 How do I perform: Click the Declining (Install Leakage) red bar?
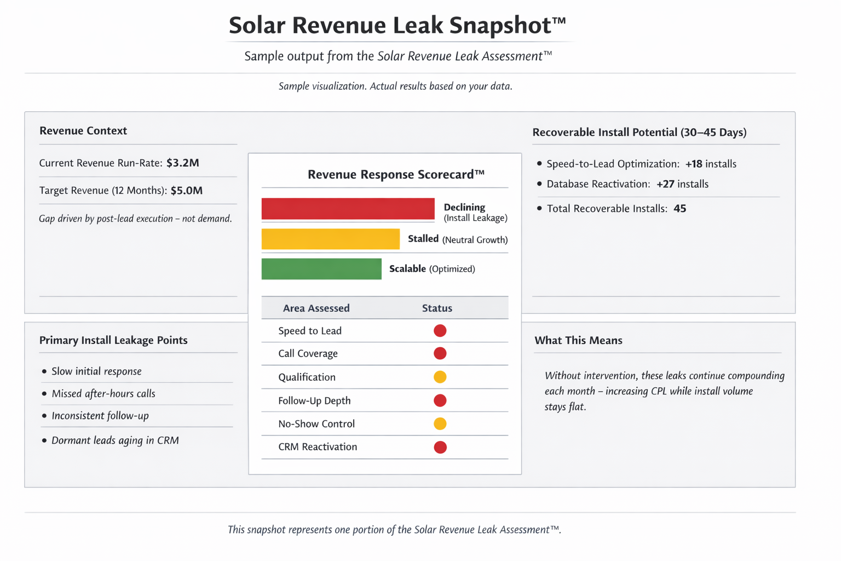click(348, 209)
